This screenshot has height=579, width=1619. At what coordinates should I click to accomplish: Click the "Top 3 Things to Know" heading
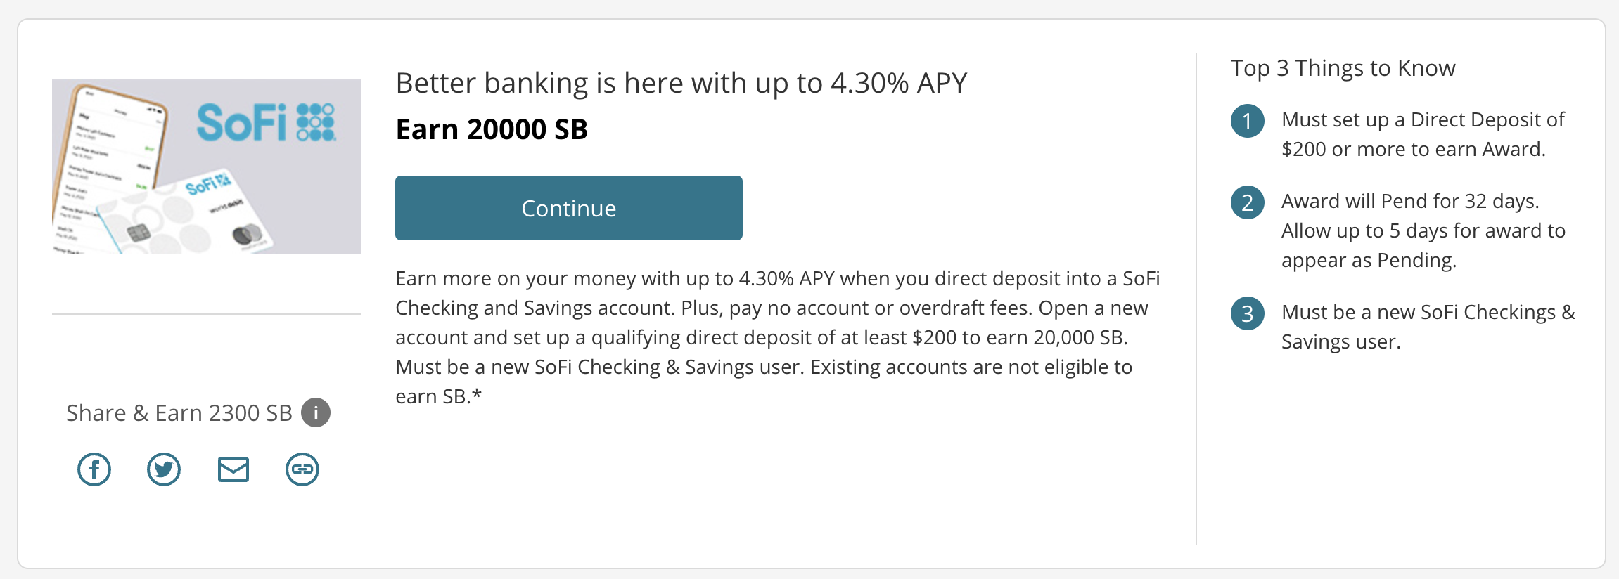coord(1343,68)
